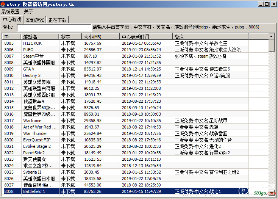Viewport: 278px width, 199px height.
Task: Click note 正版付费-中文名 杀戮之王
Action: tap(201, 43)
